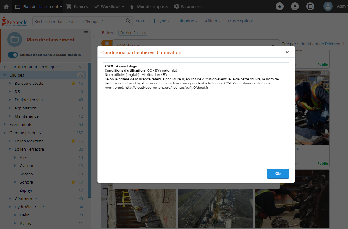
Task: Click the Admin user avatar icon
Action: click(x=328, y=6)
